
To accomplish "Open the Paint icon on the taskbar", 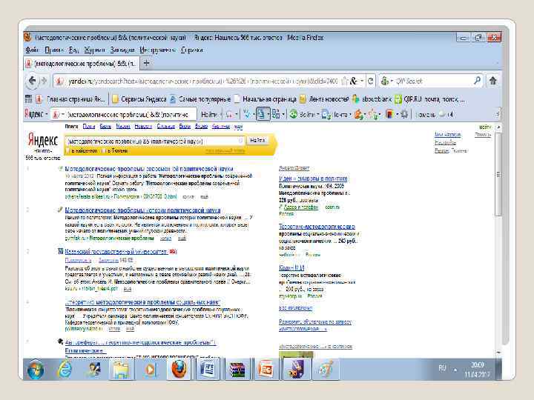I will coord(326,370).
